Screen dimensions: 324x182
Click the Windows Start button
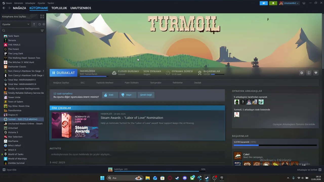pyautogui.click(x=102, y=178)
